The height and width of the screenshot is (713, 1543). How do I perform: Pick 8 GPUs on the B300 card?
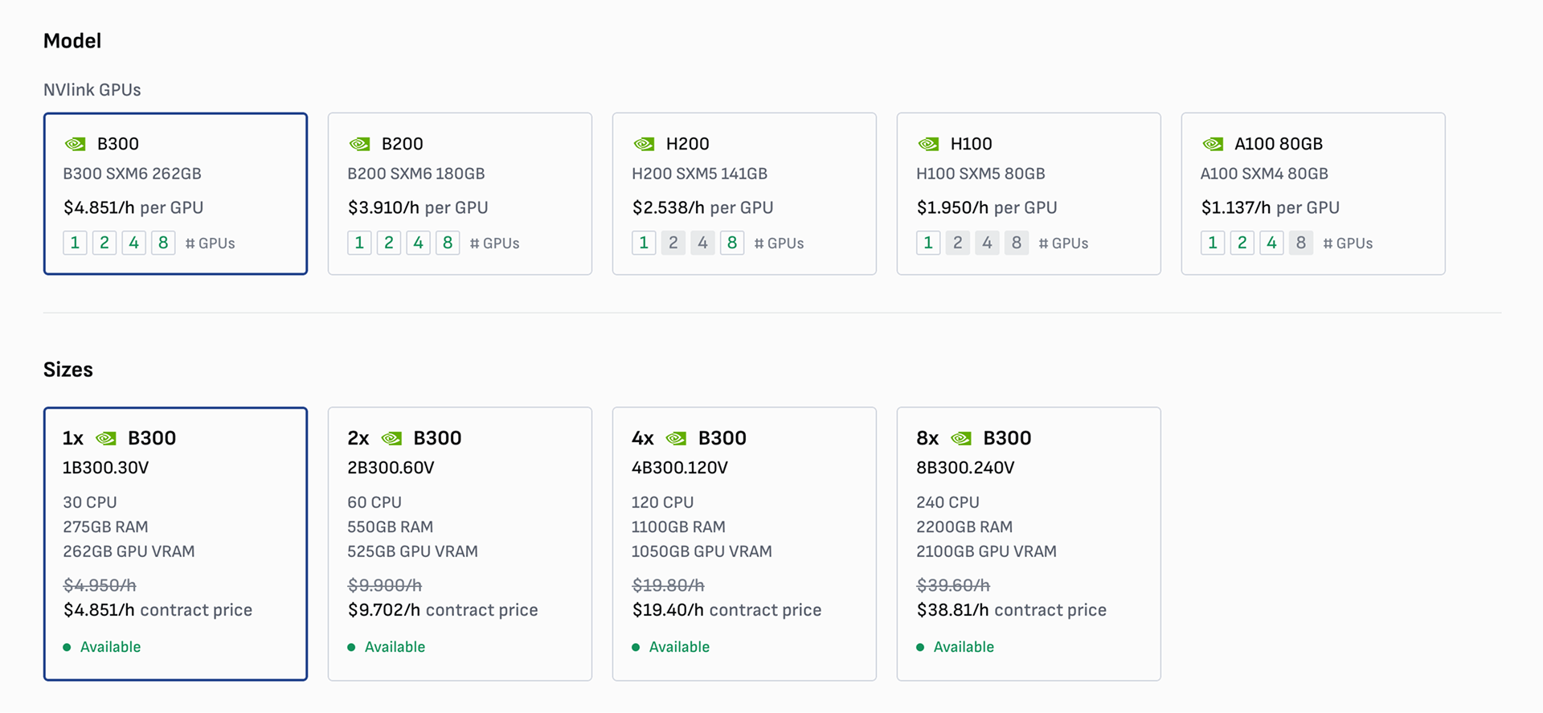(163, 243)
